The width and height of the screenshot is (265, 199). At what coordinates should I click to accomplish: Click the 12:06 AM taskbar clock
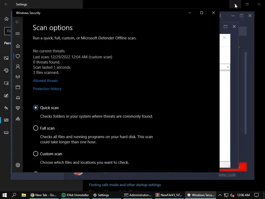tap(243, 195)
